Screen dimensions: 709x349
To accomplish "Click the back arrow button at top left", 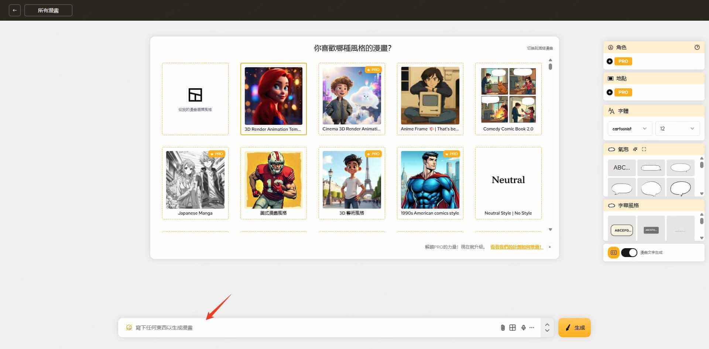I will 14,10.
